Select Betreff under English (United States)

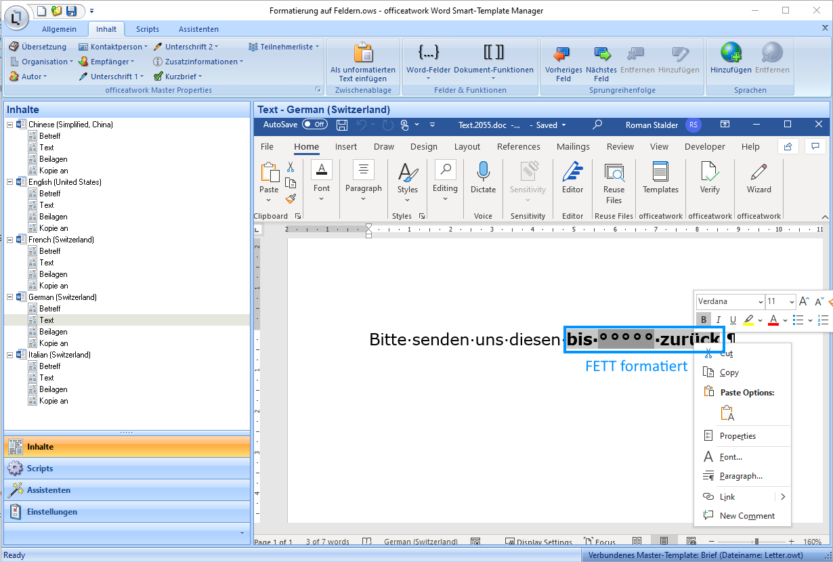point(50,194)
